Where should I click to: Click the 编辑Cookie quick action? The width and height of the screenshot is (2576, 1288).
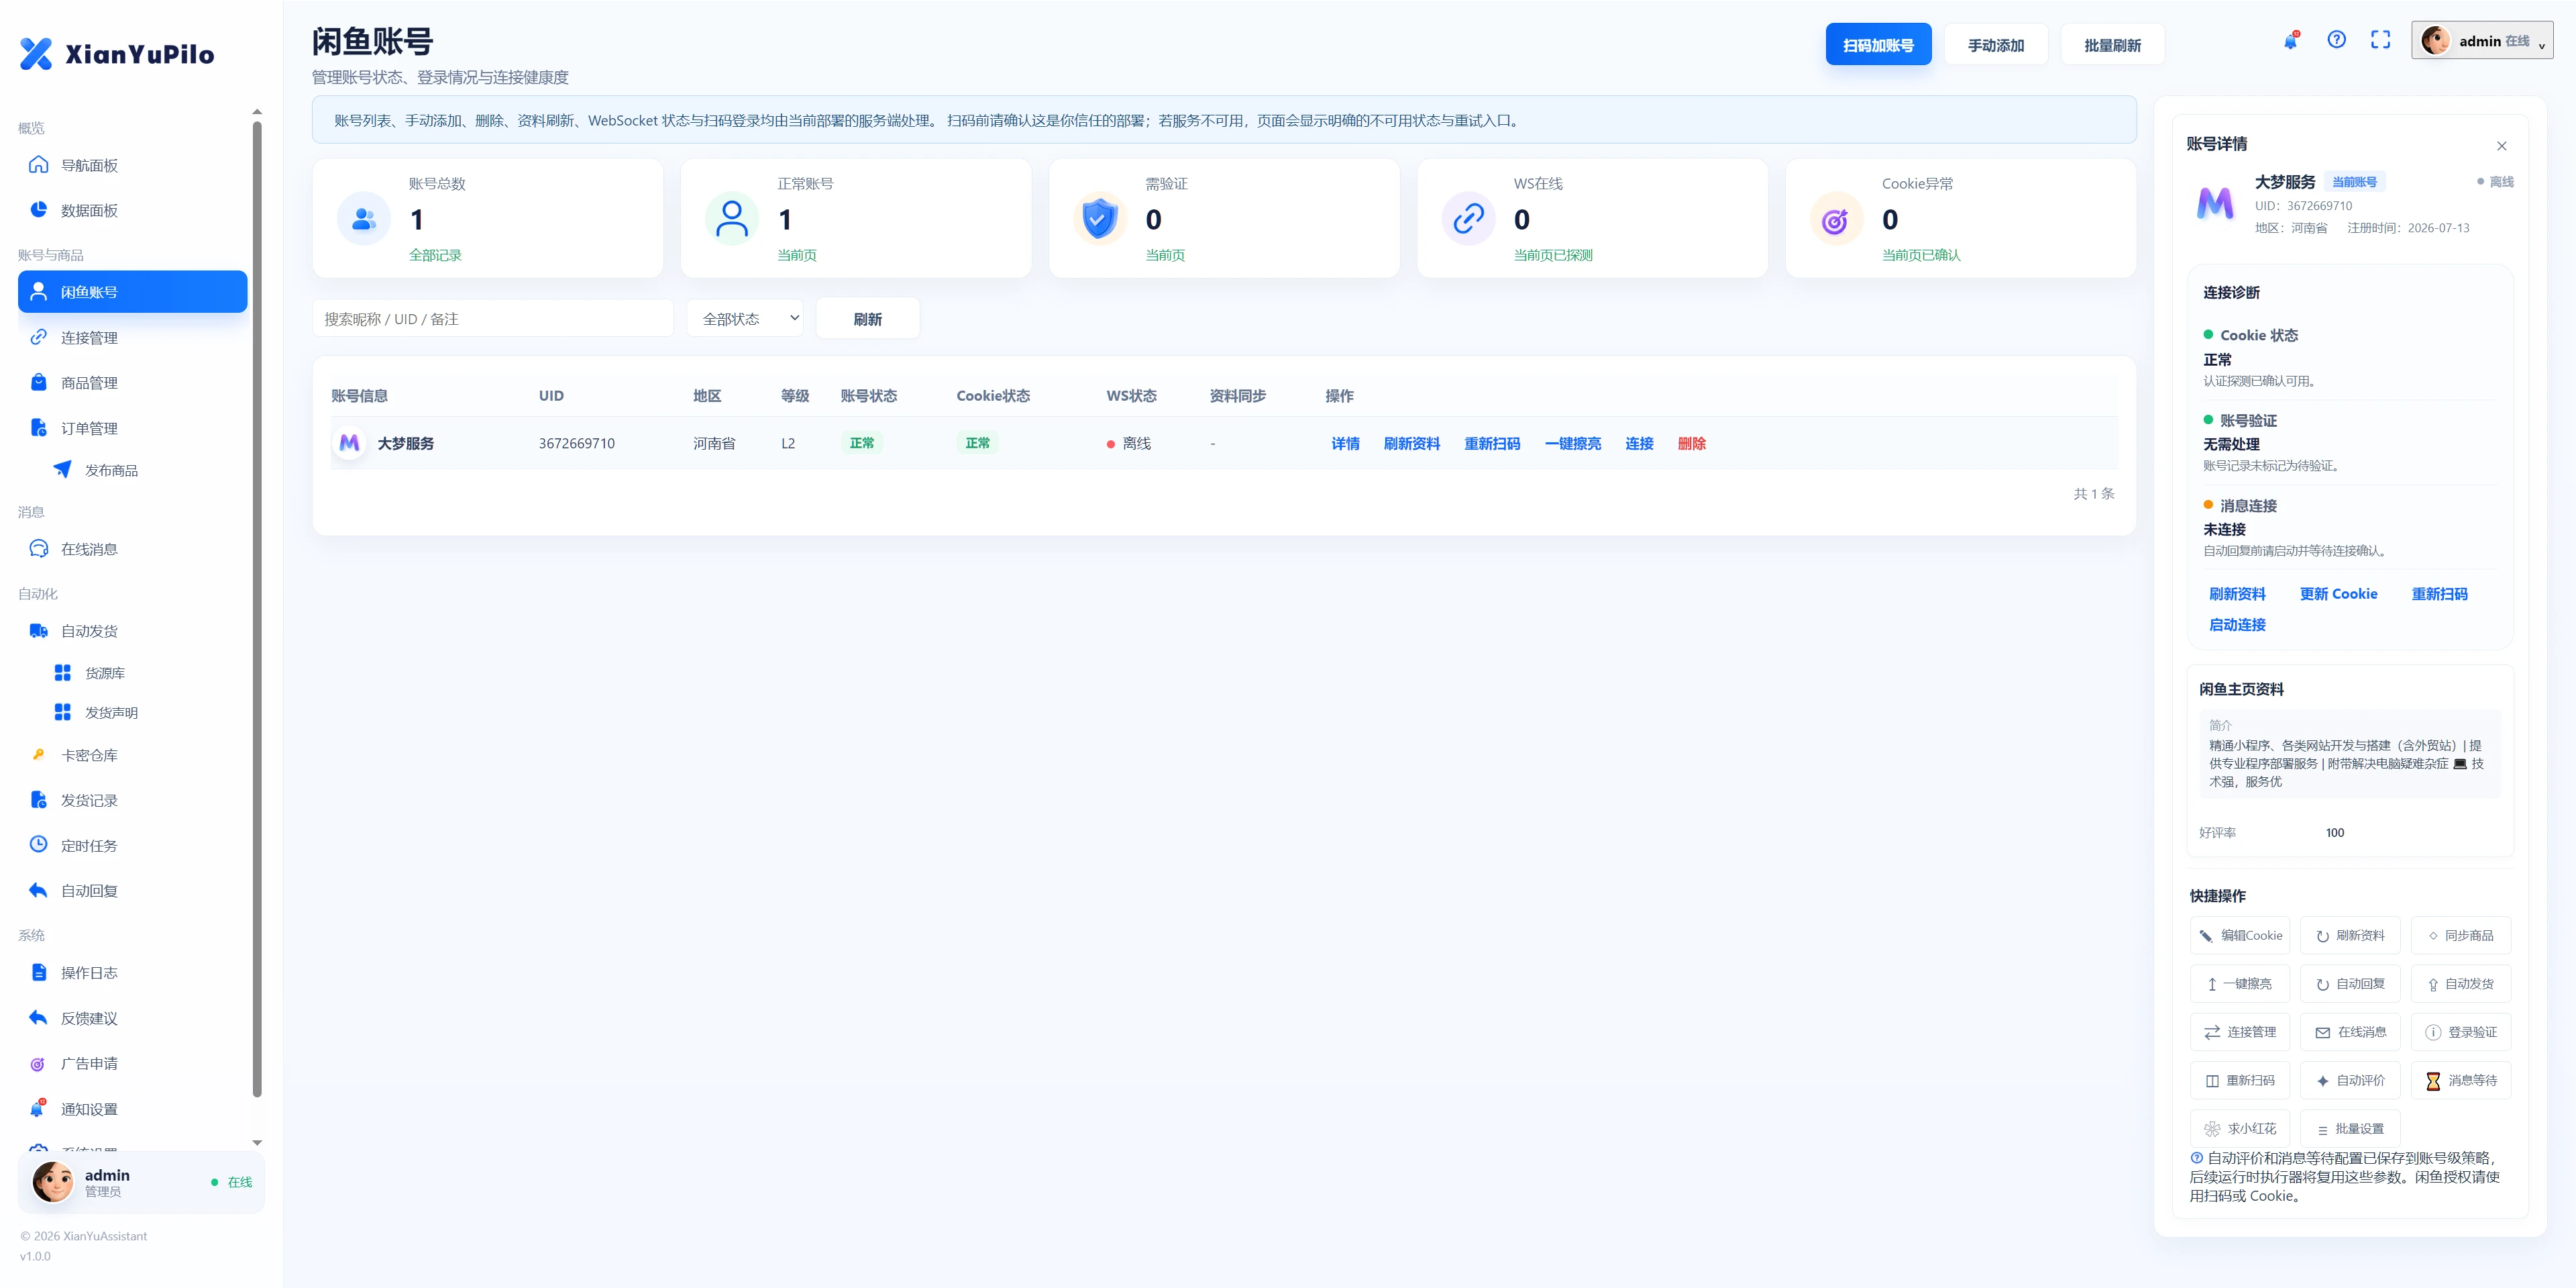click(2239, 936)
